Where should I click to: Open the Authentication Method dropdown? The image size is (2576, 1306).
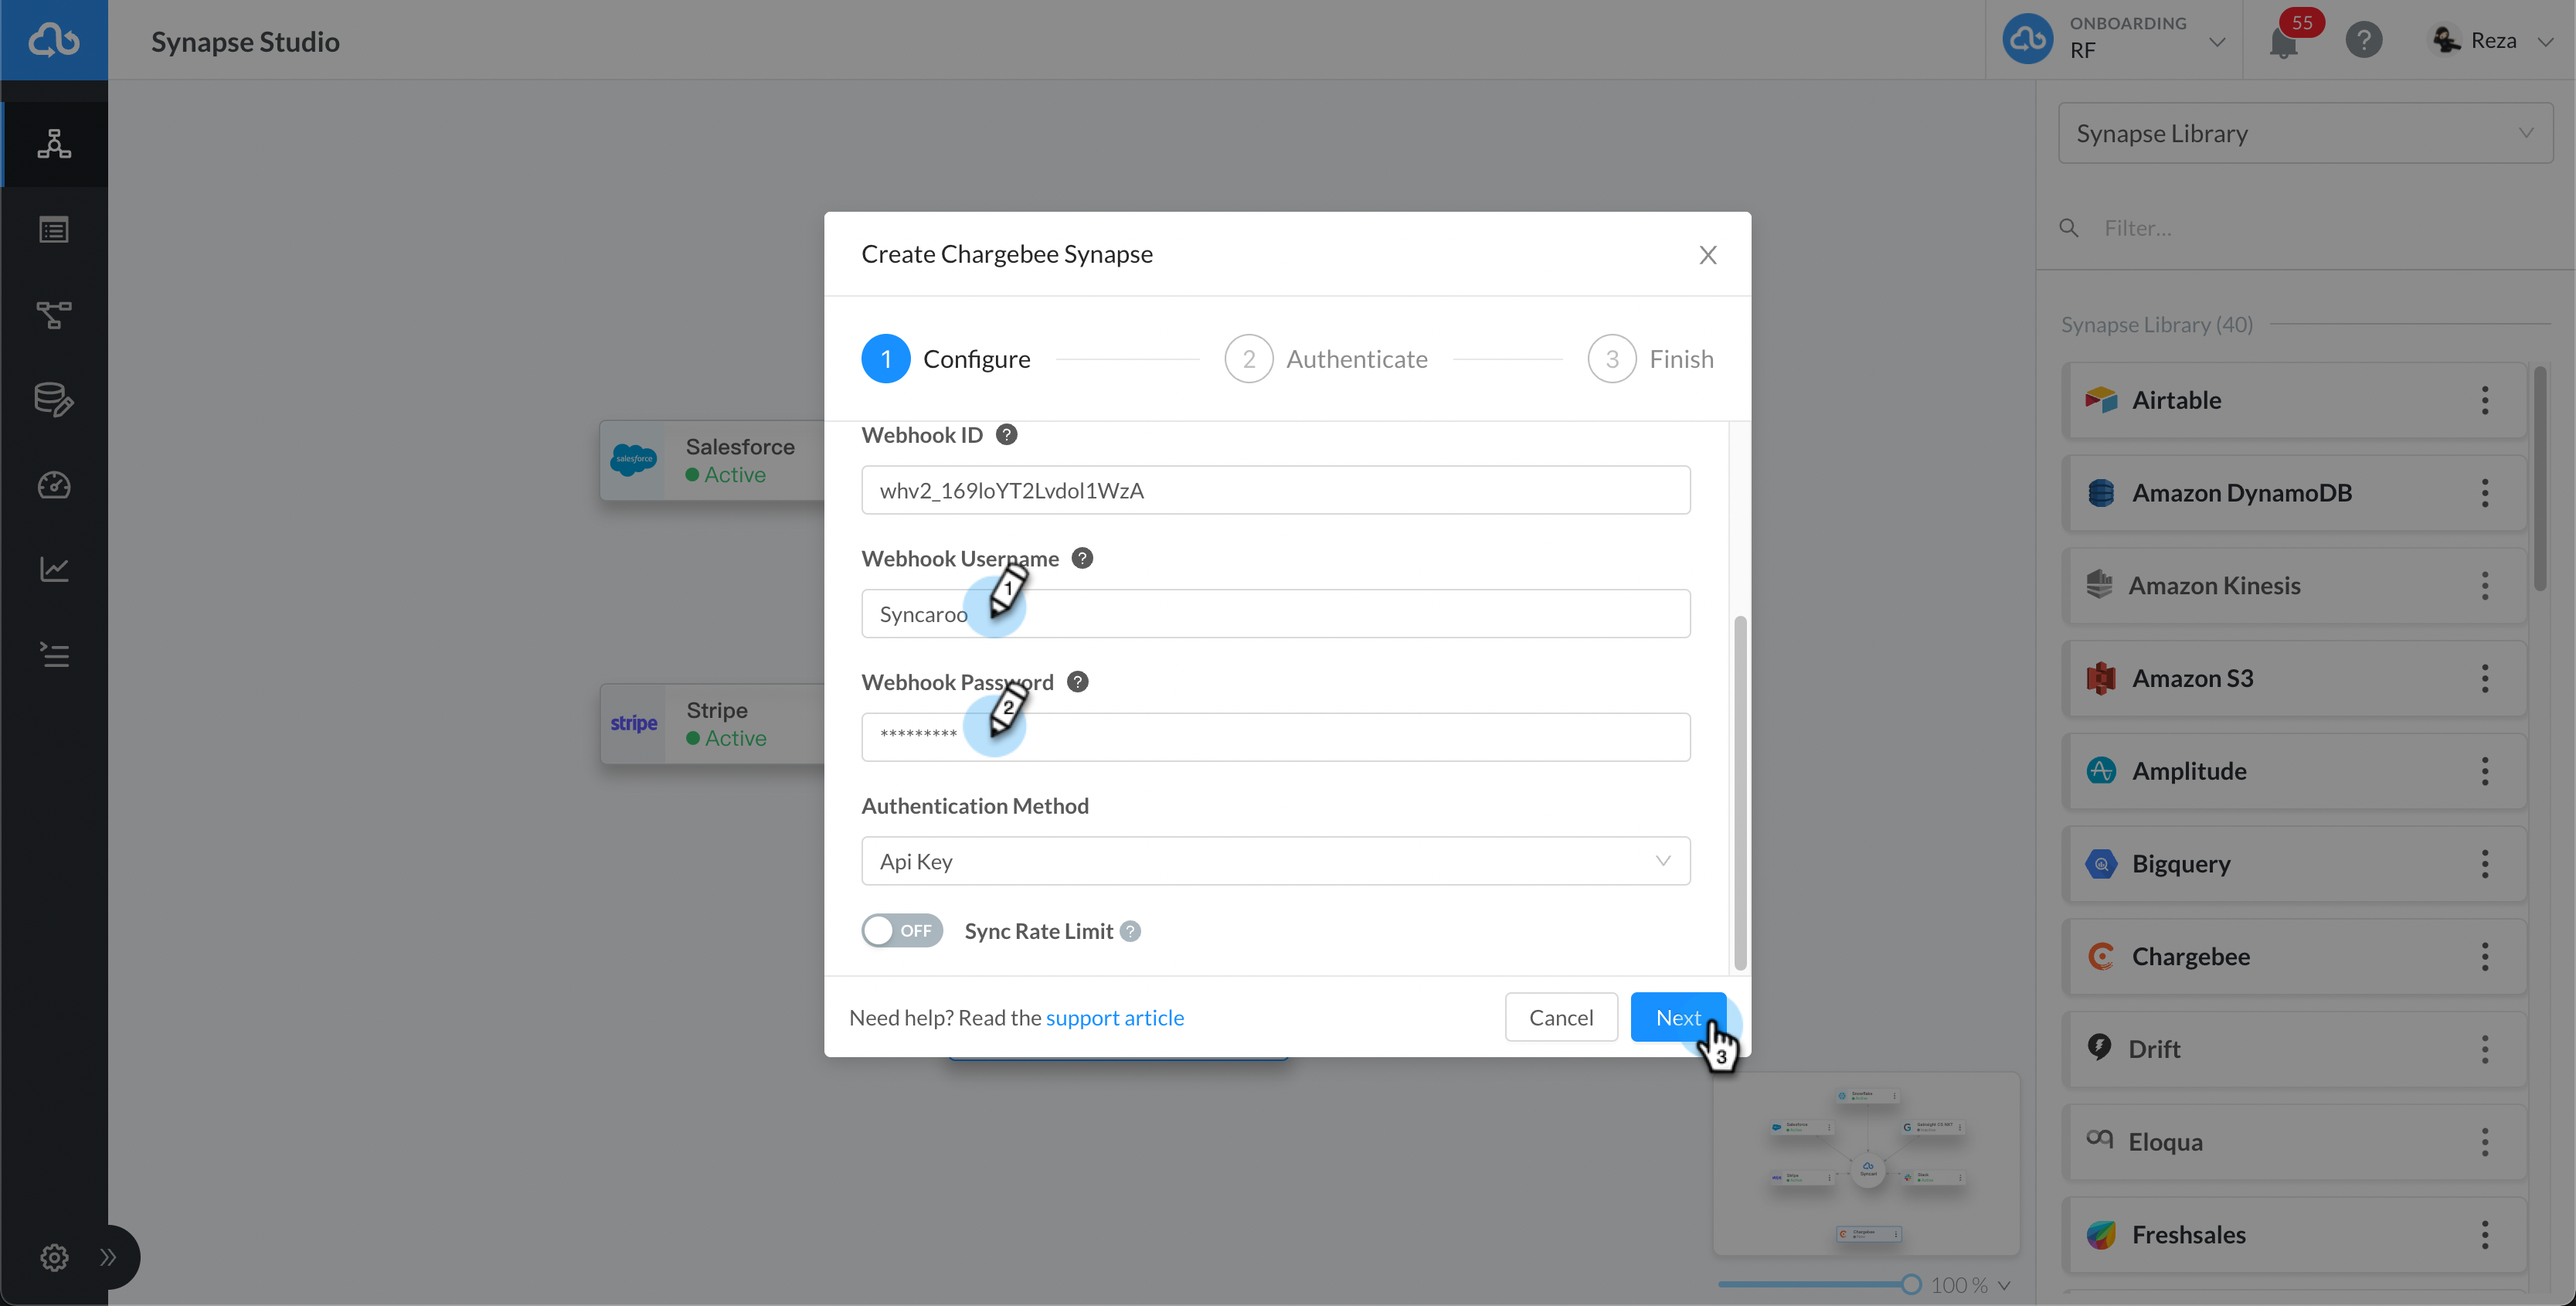(1276, 861)
